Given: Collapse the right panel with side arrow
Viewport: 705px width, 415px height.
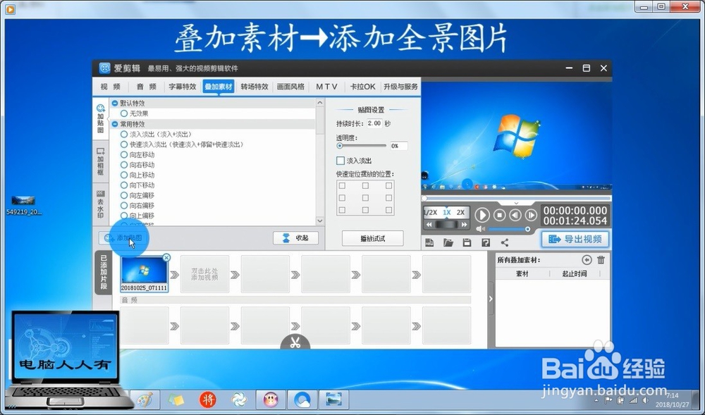Looking at the screenshot, I should pos(491,299).
